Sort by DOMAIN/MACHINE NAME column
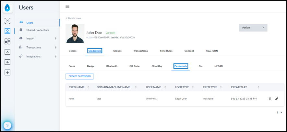Viewport: 287px width, 132px height. click(136, 87)
